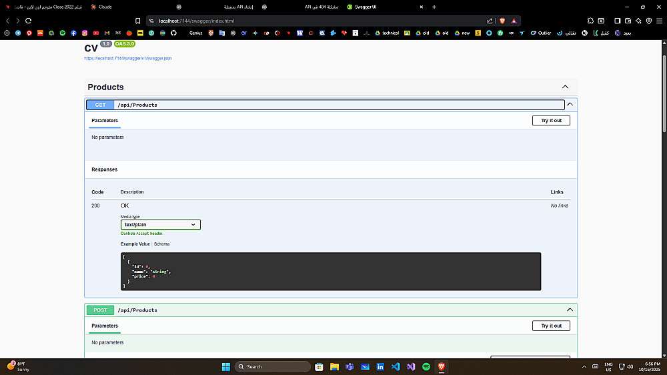Open Spotify from the taskbar
This screenshot has height=375, width=667.
click(426, 366)
